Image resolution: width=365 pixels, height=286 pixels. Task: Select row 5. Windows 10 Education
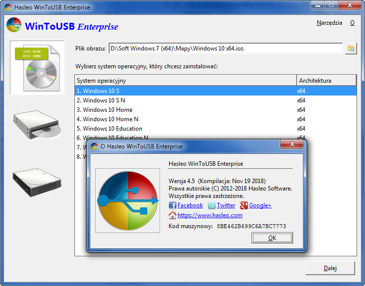[216, 129]
